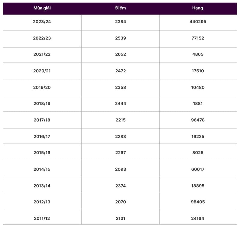Select the points value 2215

(120, 120)
